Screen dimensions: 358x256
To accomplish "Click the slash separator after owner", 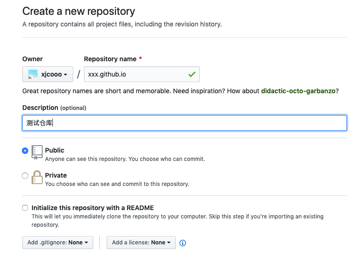I will pyautogui.click(x=78, y=74).
